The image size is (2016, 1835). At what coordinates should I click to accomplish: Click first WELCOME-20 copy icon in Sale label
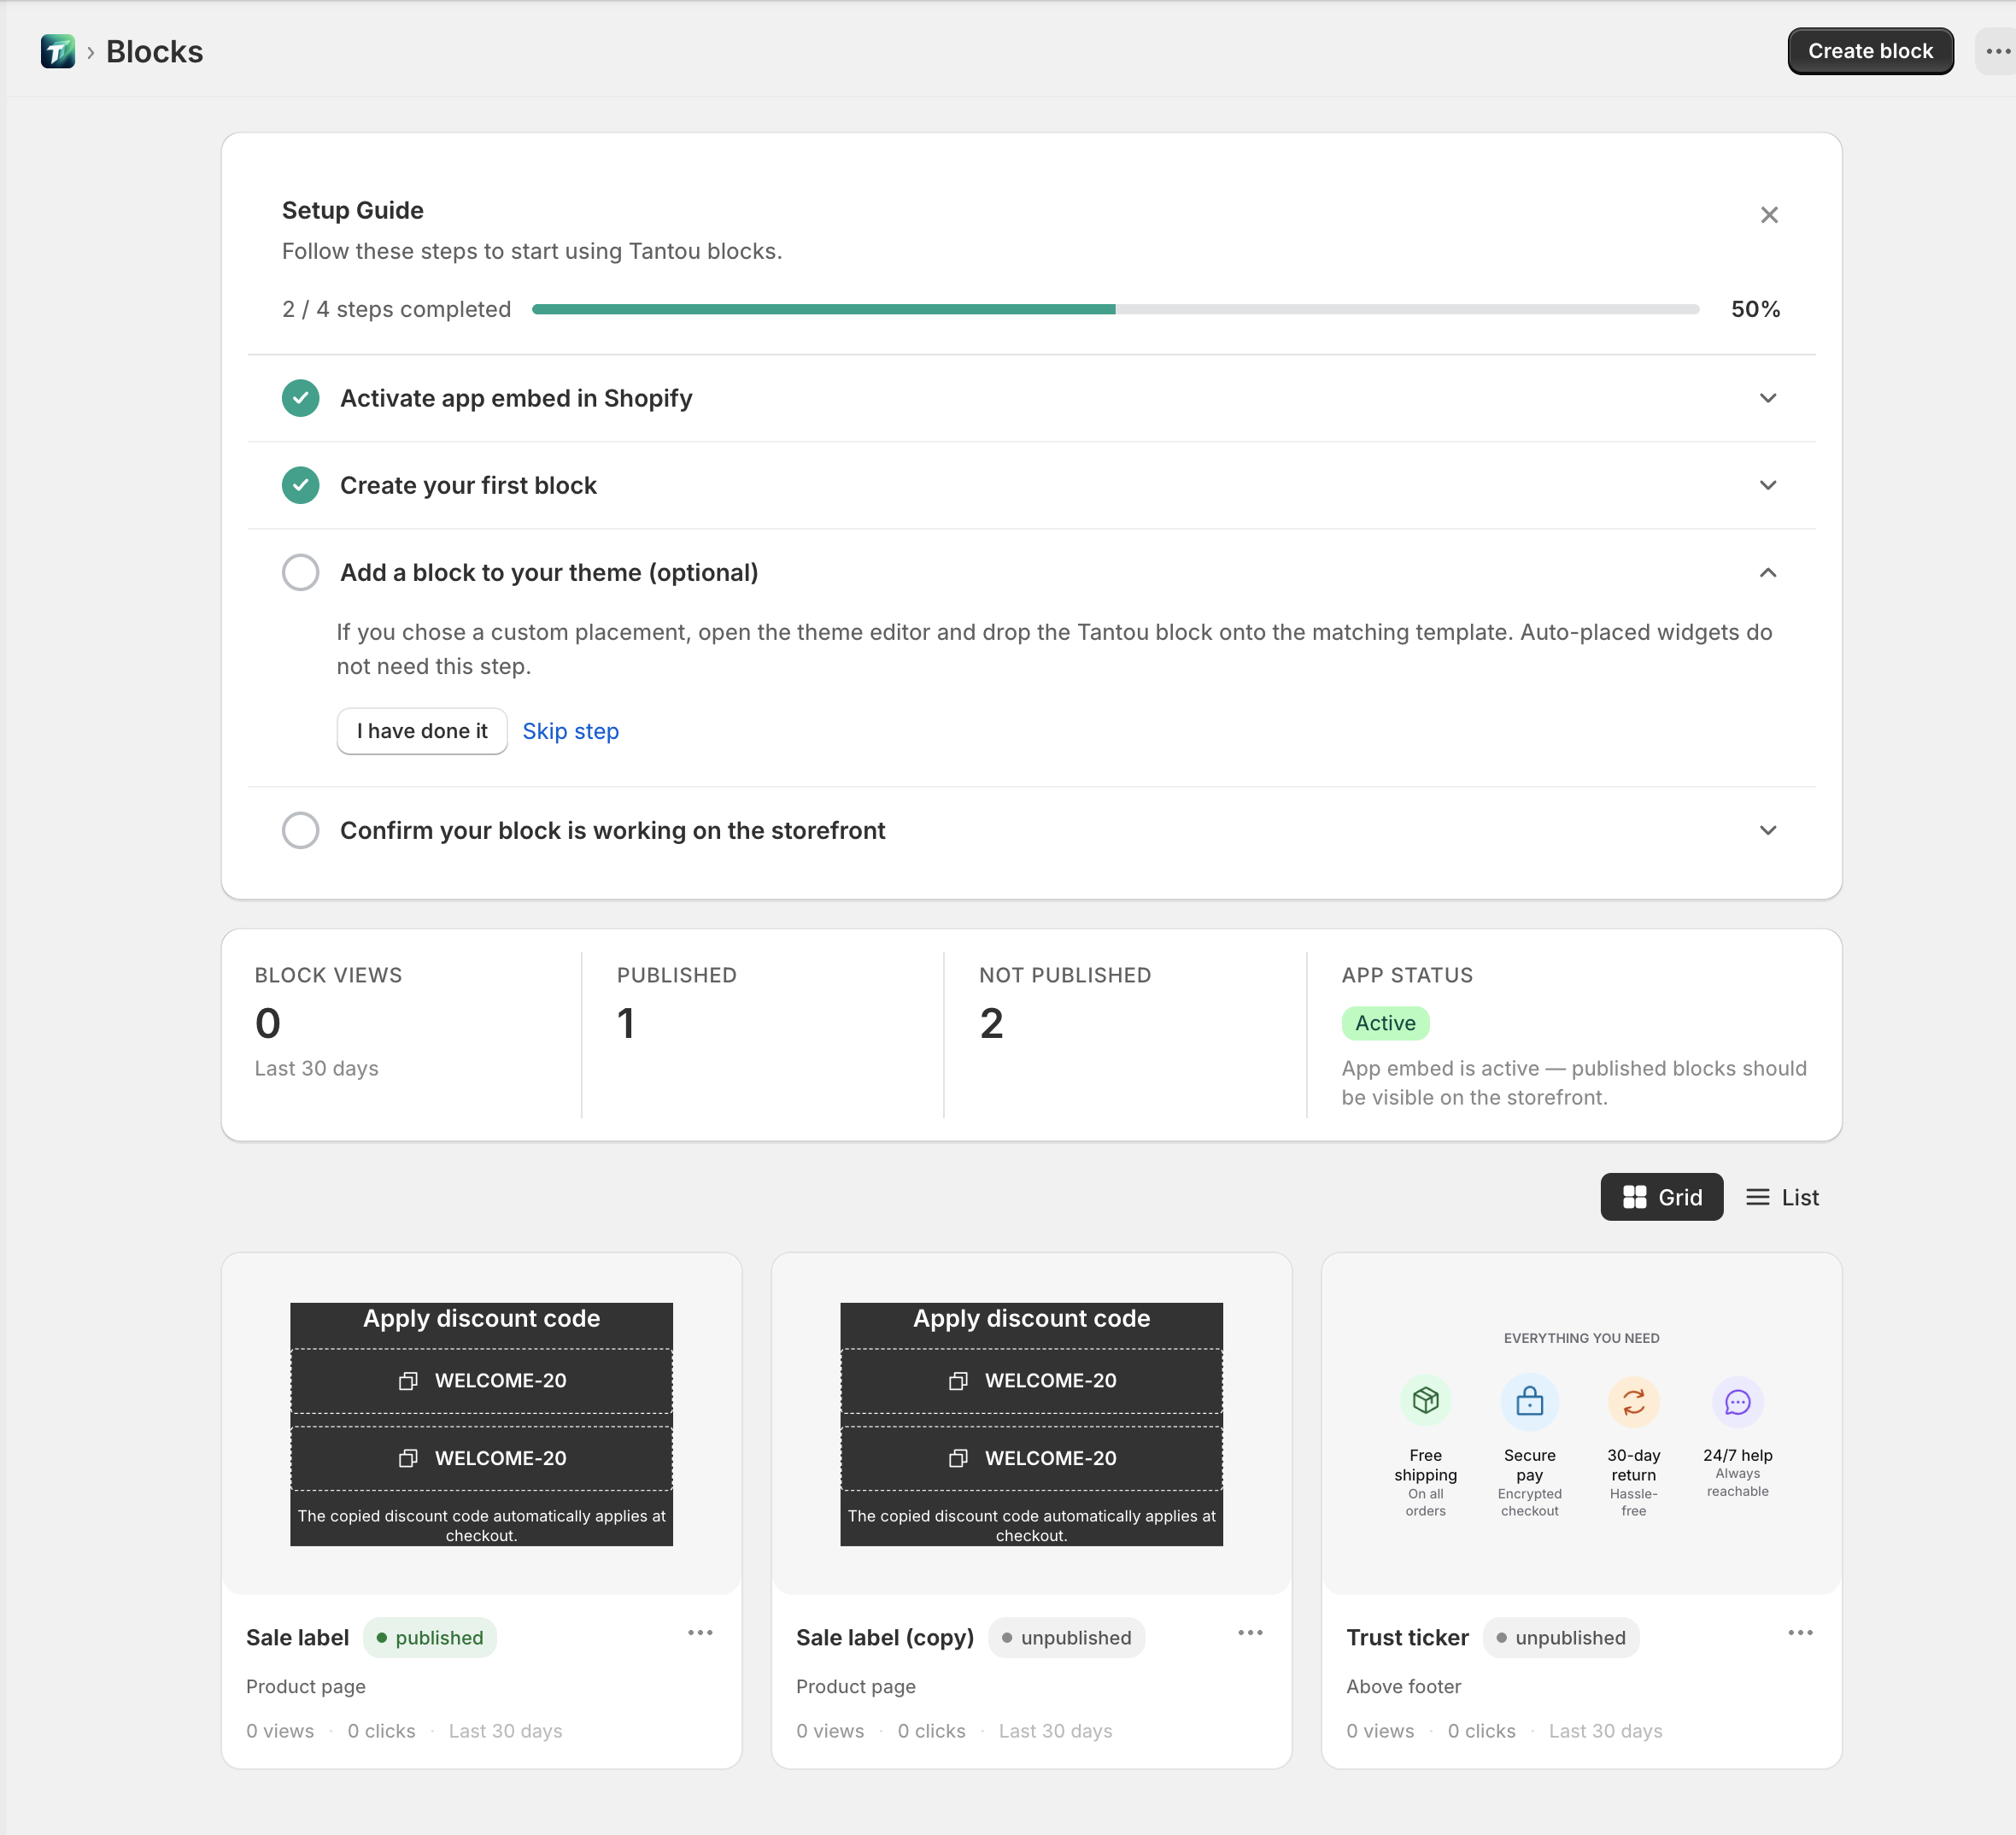[408, 1381]
